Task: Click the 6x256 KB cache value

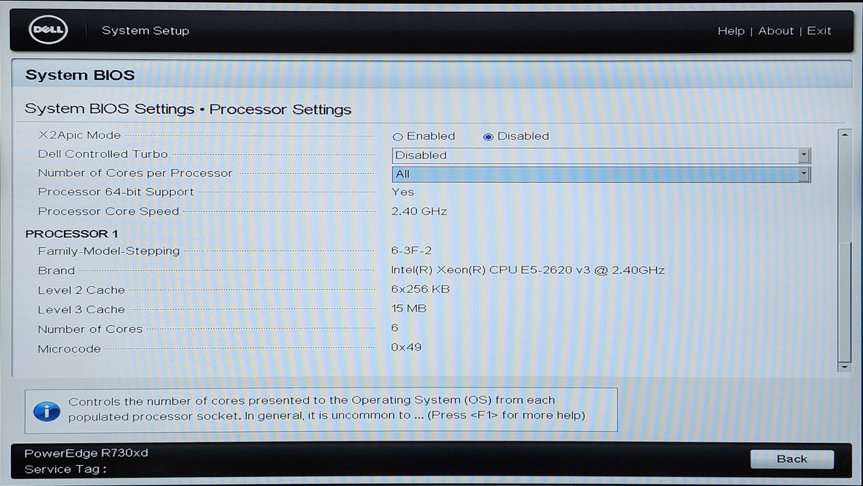Action: pyautogui.click(x=420, y=289)
